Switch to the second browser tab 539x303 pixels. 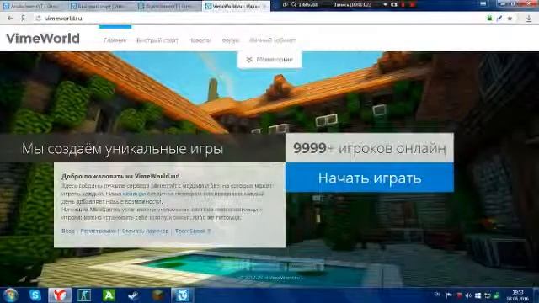tap(101, 6)
